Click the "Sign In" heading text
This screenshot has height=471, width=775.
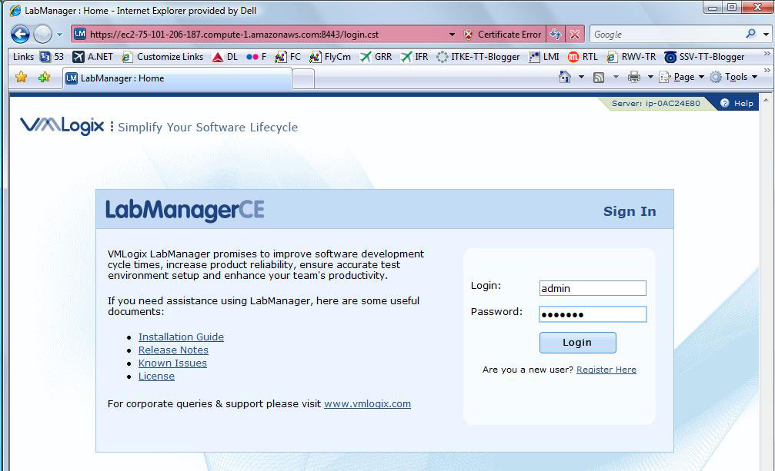630,211
